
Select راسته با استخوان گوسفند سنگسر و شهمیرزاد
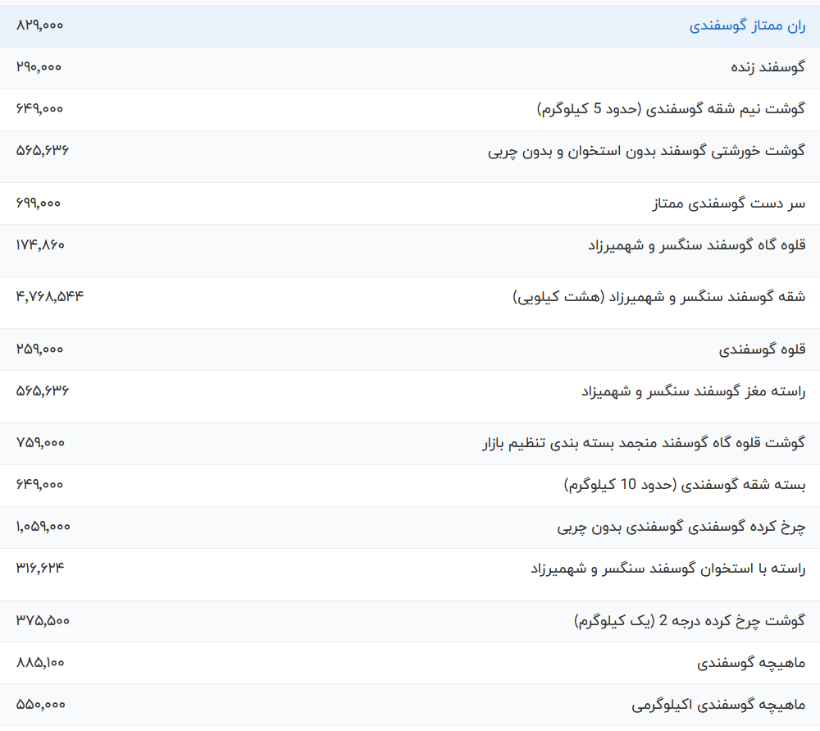[667, 569]
